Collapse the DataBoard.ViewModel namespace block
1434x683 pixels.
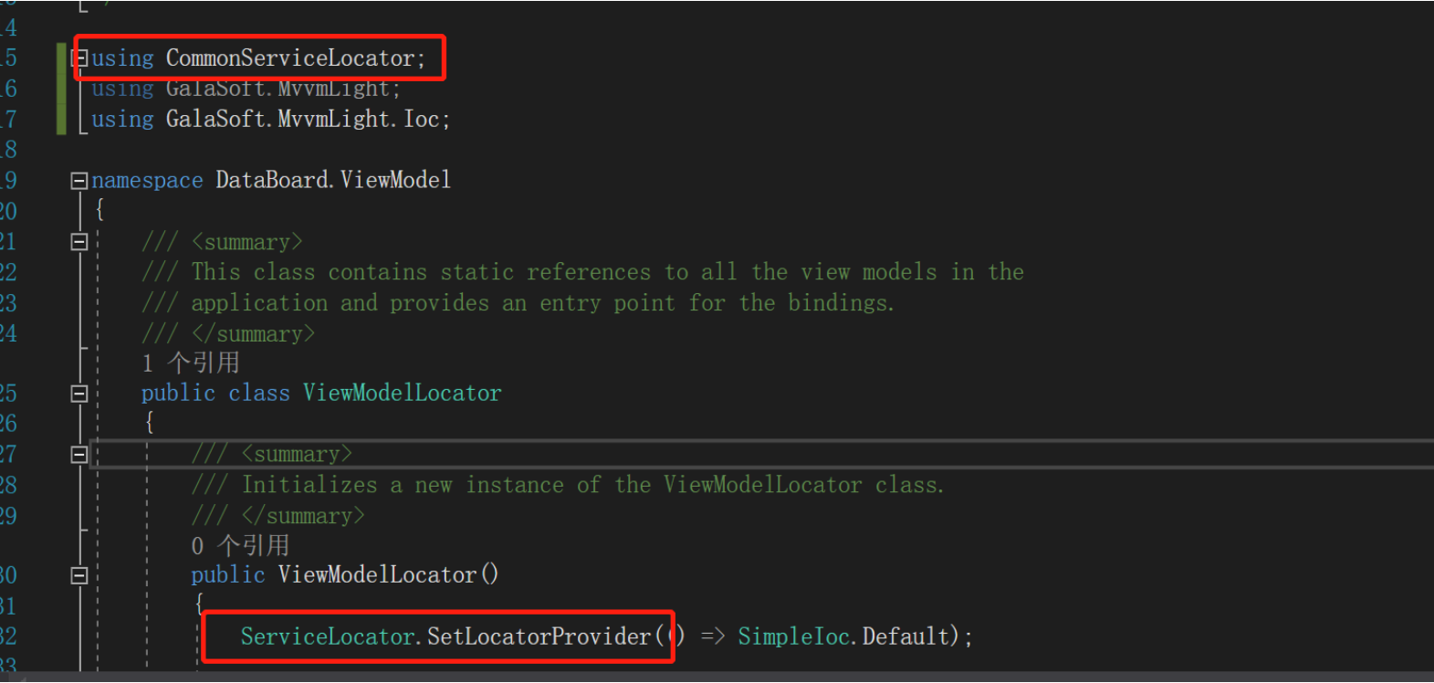pos(79,181)
